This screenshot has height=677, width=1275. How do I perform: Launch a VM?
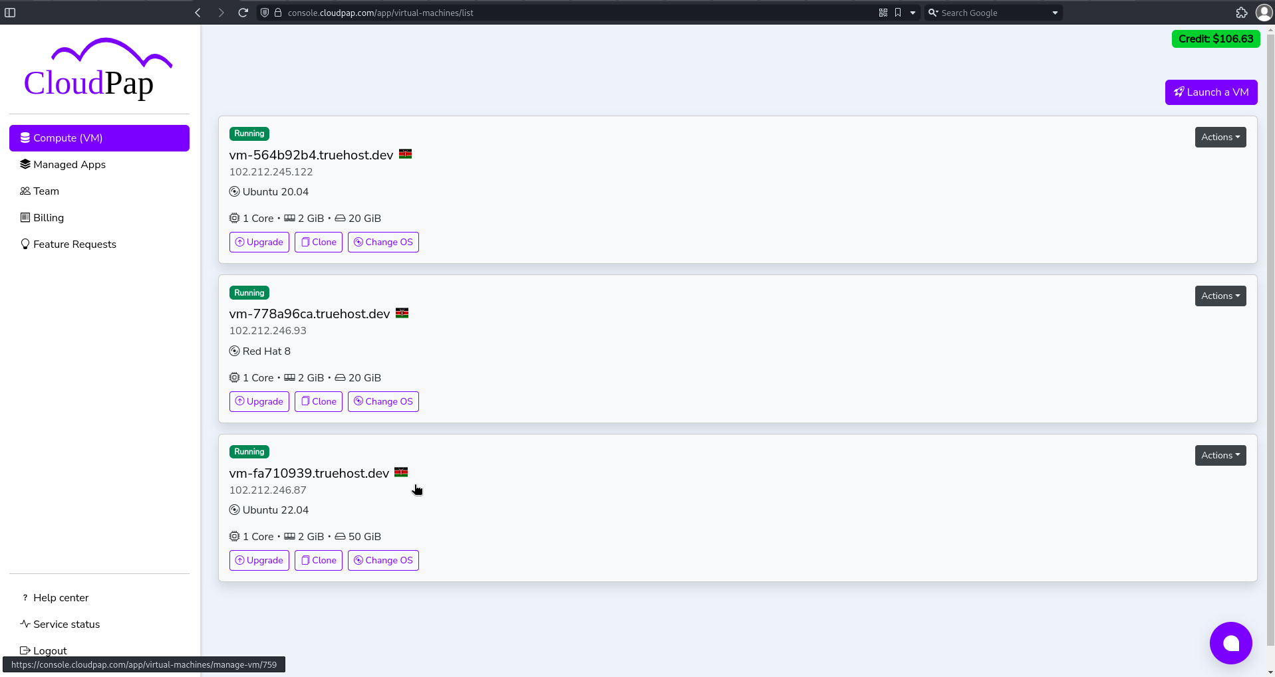coord(1210,92)
